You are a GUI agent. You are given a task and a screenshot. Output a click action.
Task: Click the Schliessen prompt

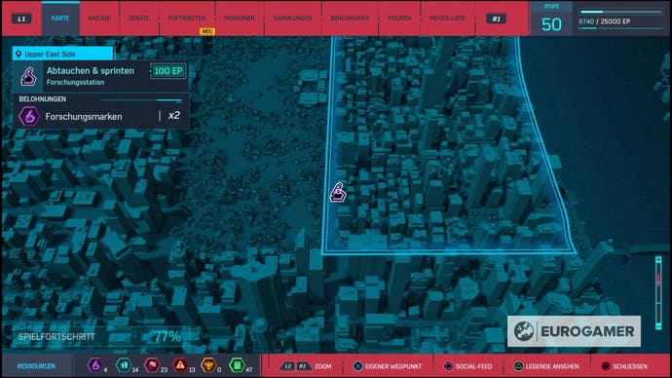(624, 366)
